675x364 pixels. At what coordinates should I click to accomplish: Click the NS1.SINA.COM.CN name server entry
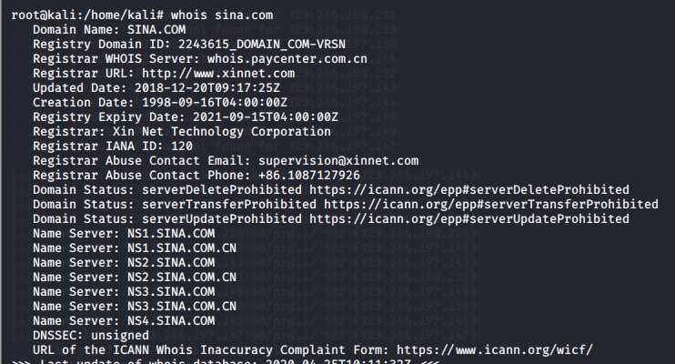click(182, 248)
